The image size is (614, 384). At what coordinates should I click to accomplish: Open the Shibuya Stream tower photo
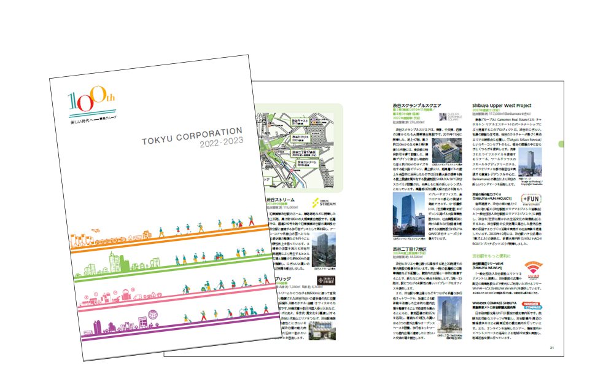pos(324,249)
